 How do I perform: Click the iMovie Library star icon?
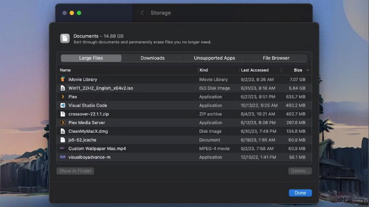(x=62, y=80)
